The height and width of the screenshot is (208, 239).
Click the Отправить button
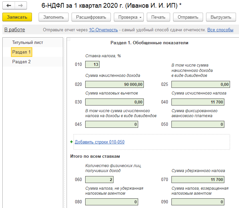(x=188, y=17)
